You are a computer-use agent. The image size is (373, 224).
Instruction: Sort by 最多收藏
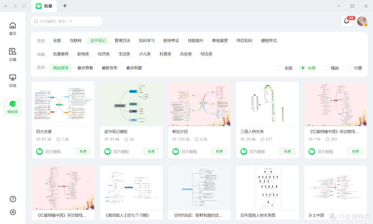(x=134, y=68)
